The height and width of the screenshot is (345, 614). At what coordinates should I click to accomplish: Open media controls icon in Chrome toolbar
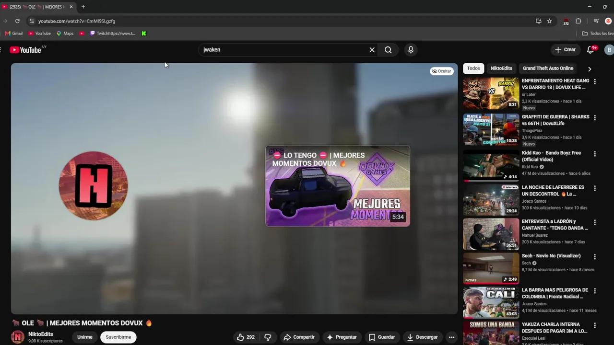click(x=596, y=21)
